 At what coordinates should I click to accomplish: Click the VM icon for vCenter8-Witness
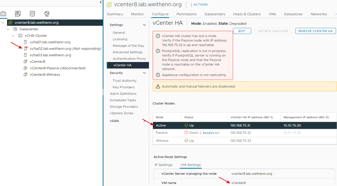(25, 74)
